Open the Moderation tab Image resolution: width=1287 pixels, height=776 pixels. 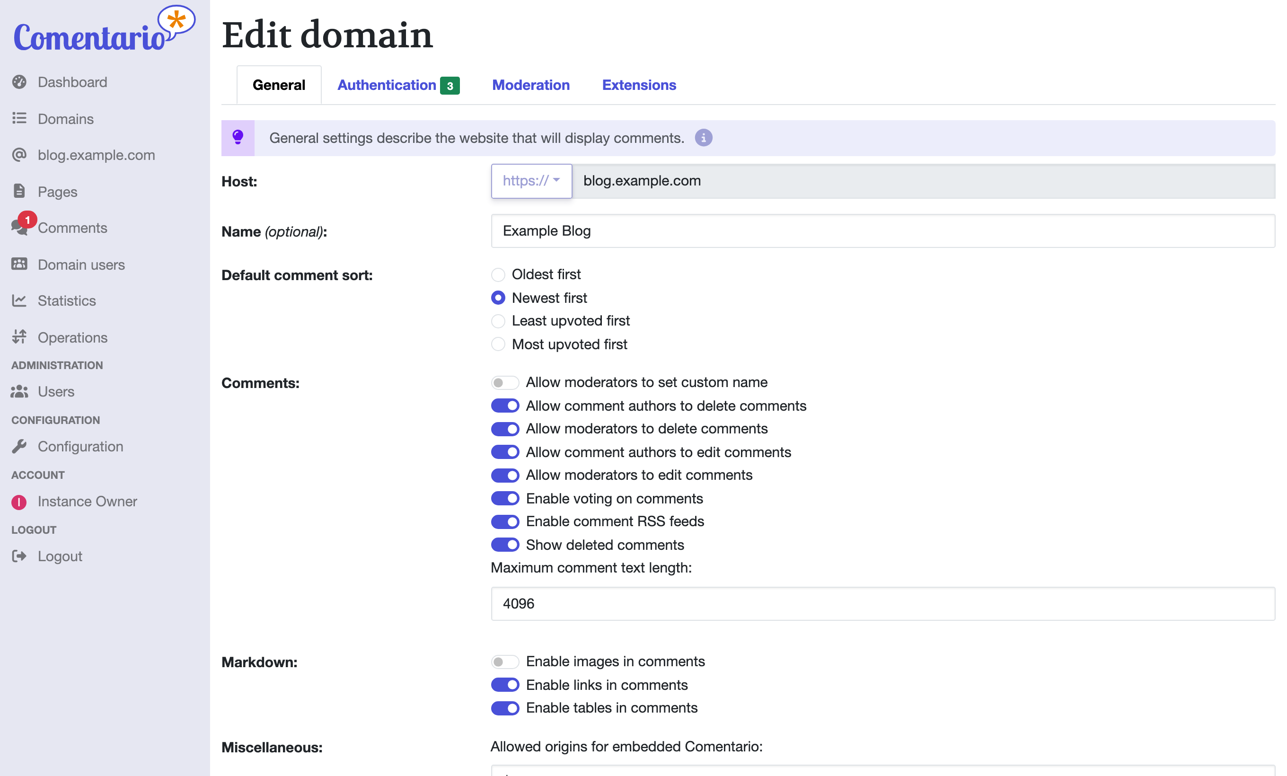531,85
